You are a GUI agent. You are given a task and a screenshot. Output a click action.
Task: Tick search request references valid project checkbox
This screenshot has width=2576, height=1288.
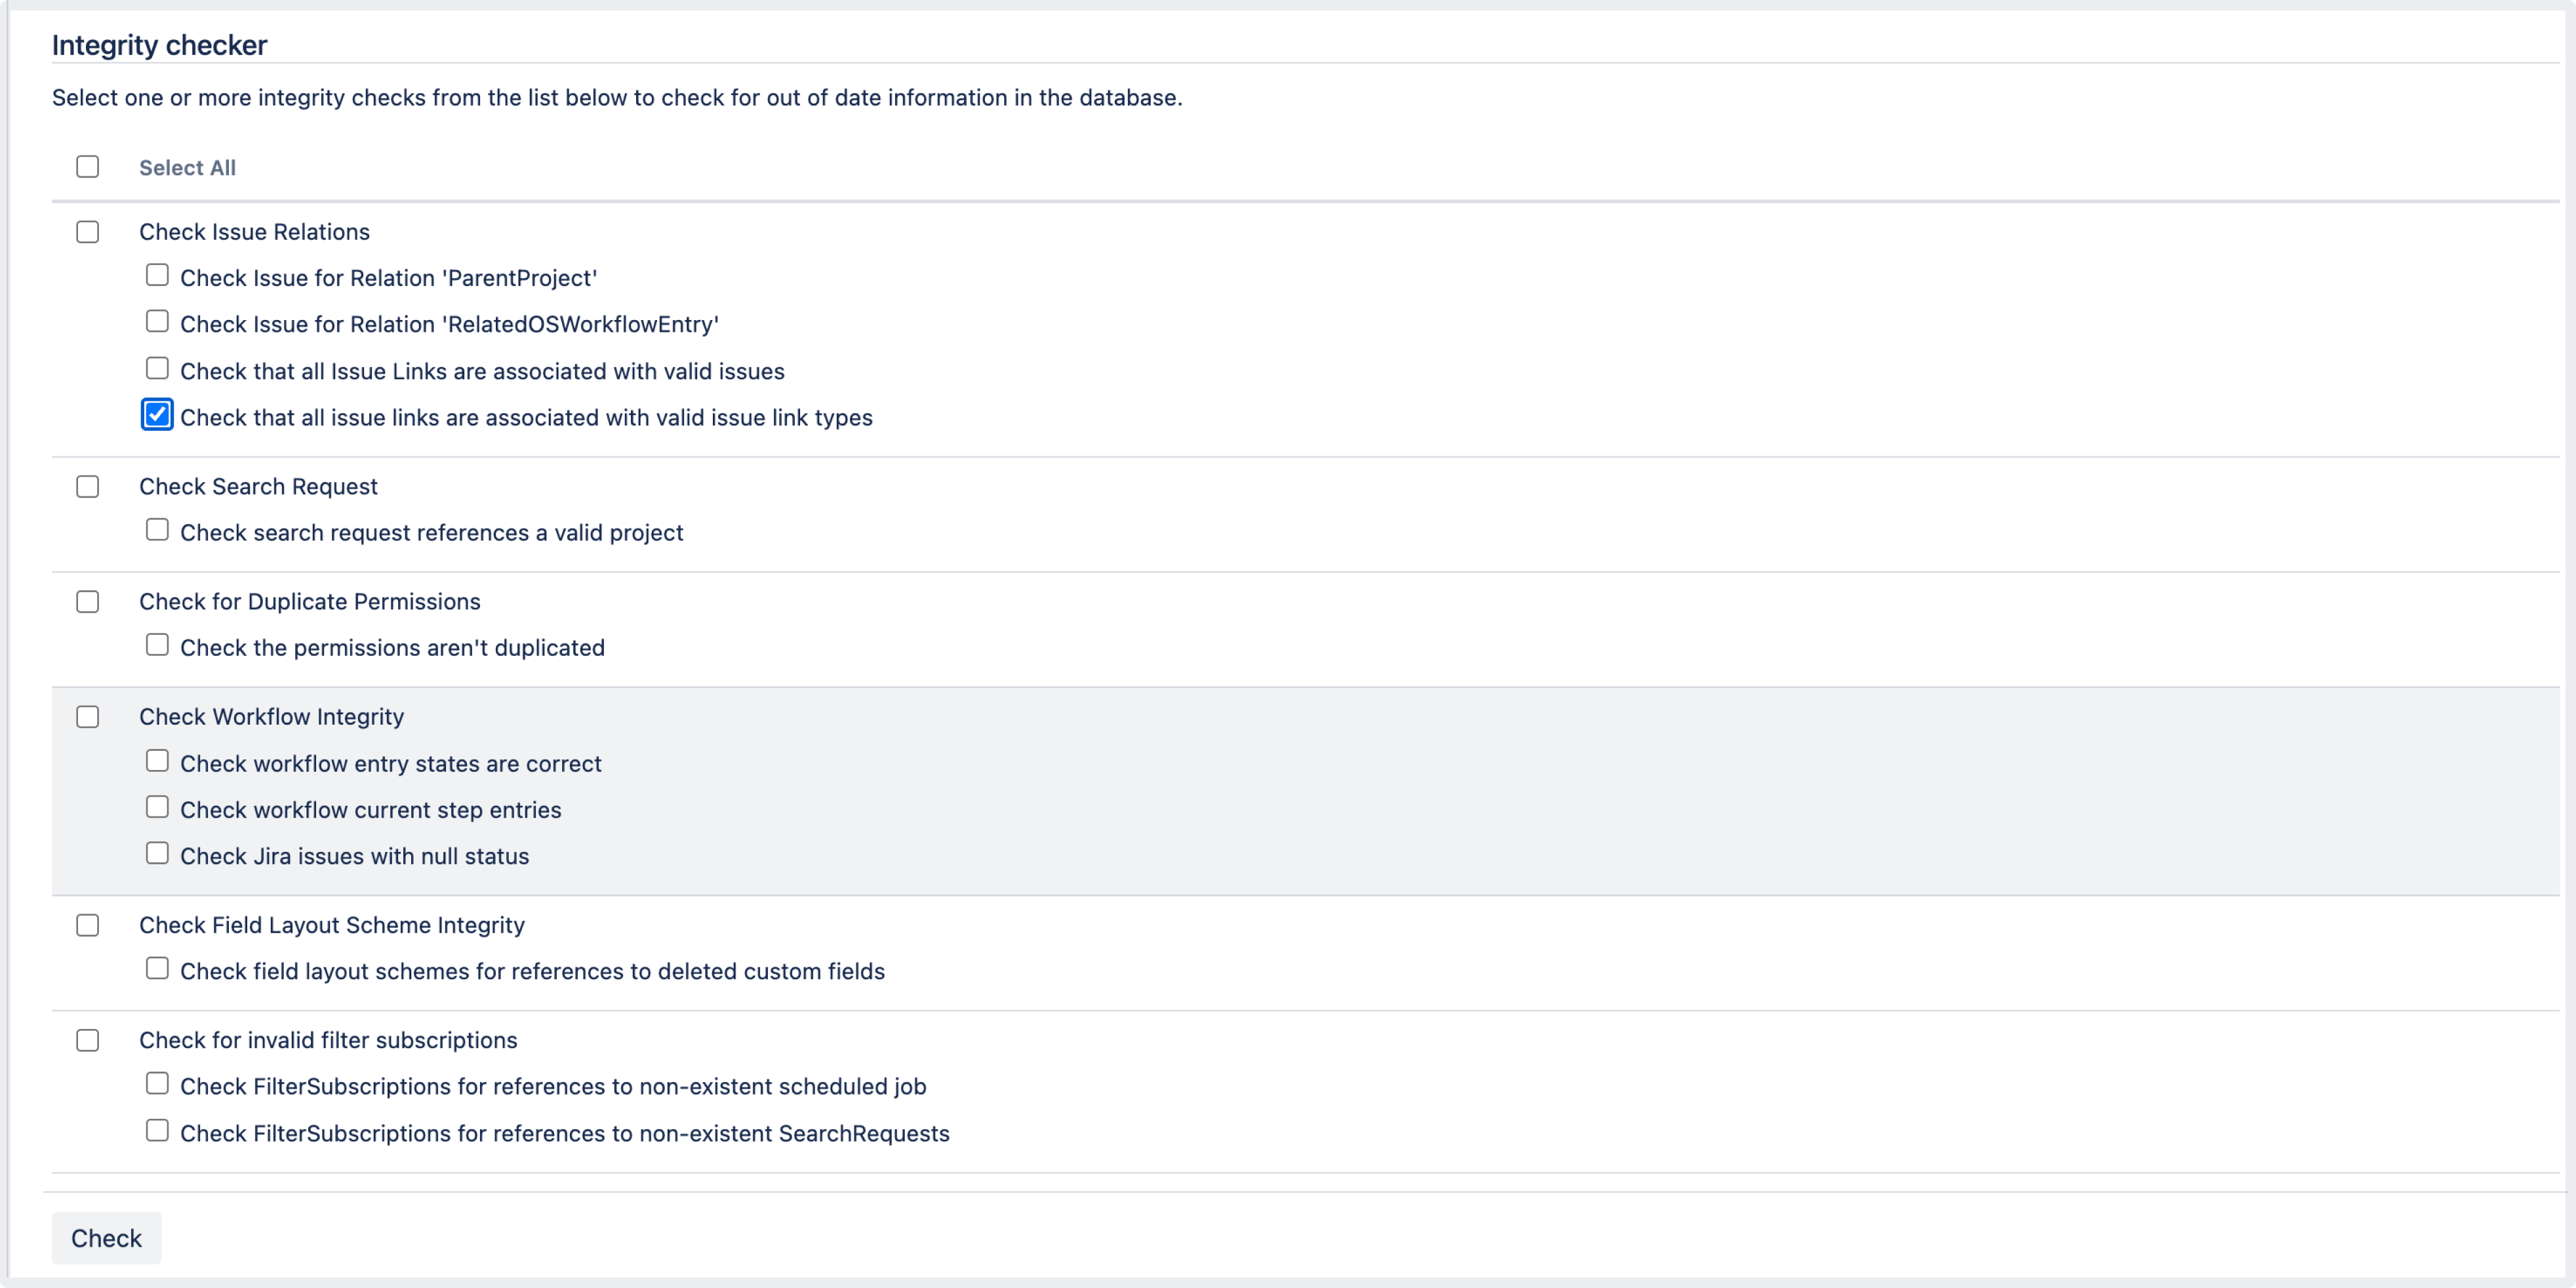click(157, 529)
